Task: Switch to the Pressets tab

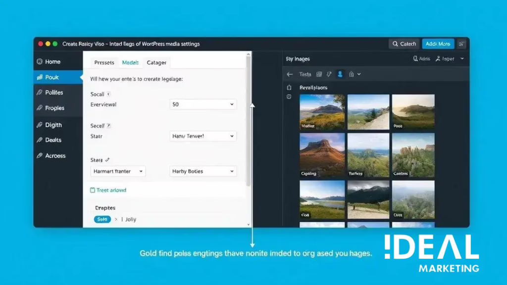Action: pos(104,63)
